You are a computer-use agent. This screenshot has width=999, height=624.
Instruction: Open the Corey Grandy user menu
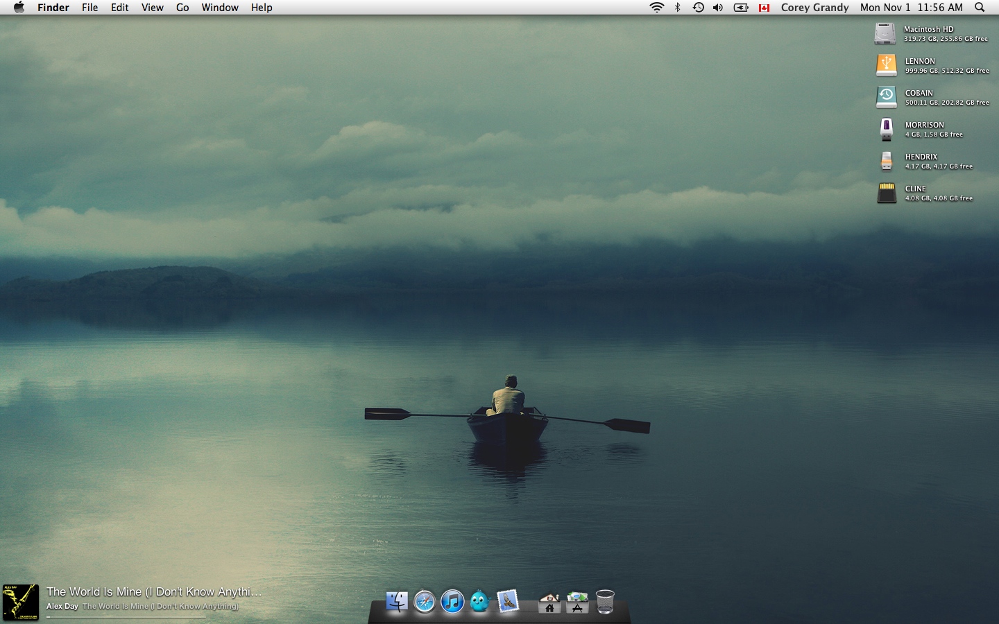[814, 8]
